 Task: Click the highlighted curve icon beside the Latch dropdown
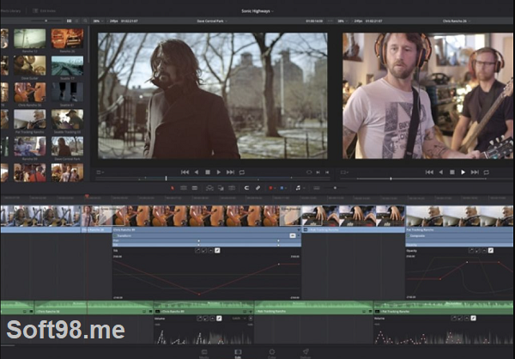pos(219,319)
